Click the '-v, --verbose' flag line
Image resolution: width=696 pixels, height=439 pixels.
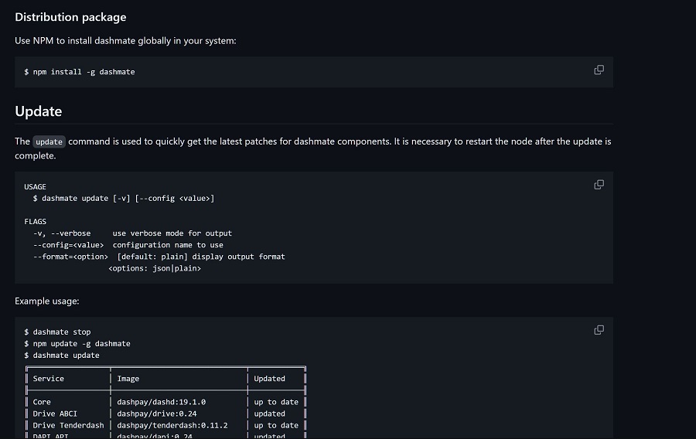coord(132,233)
